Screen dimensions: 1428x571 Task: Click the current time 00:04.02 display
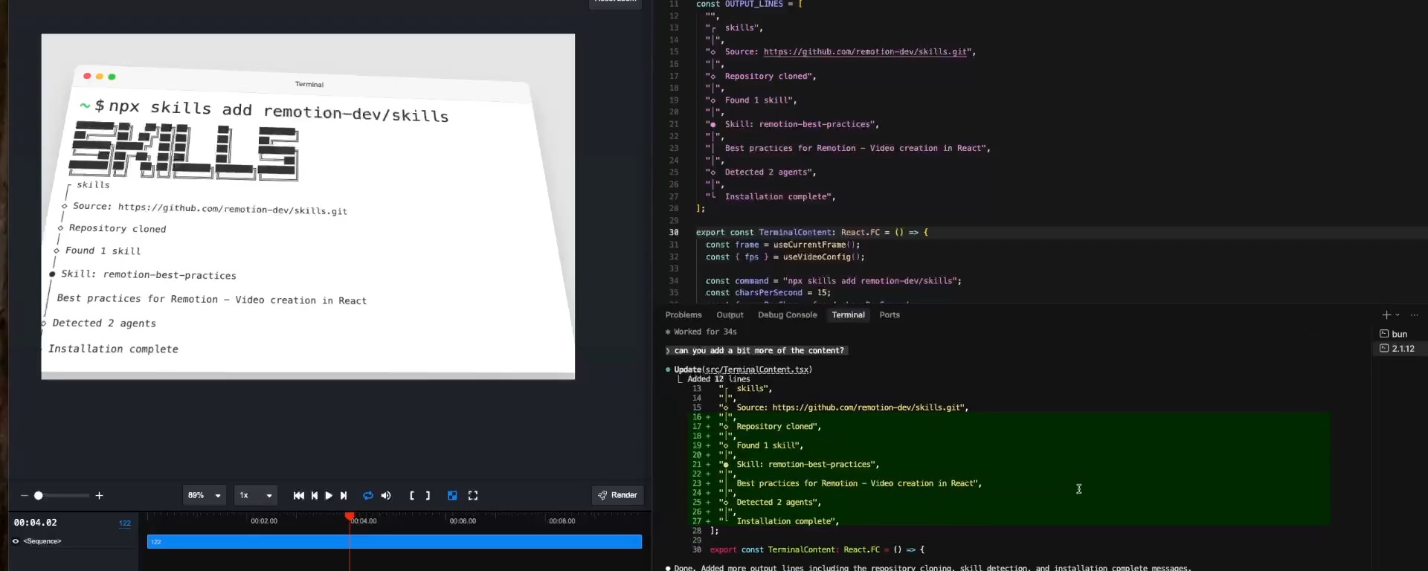point(35,523)
